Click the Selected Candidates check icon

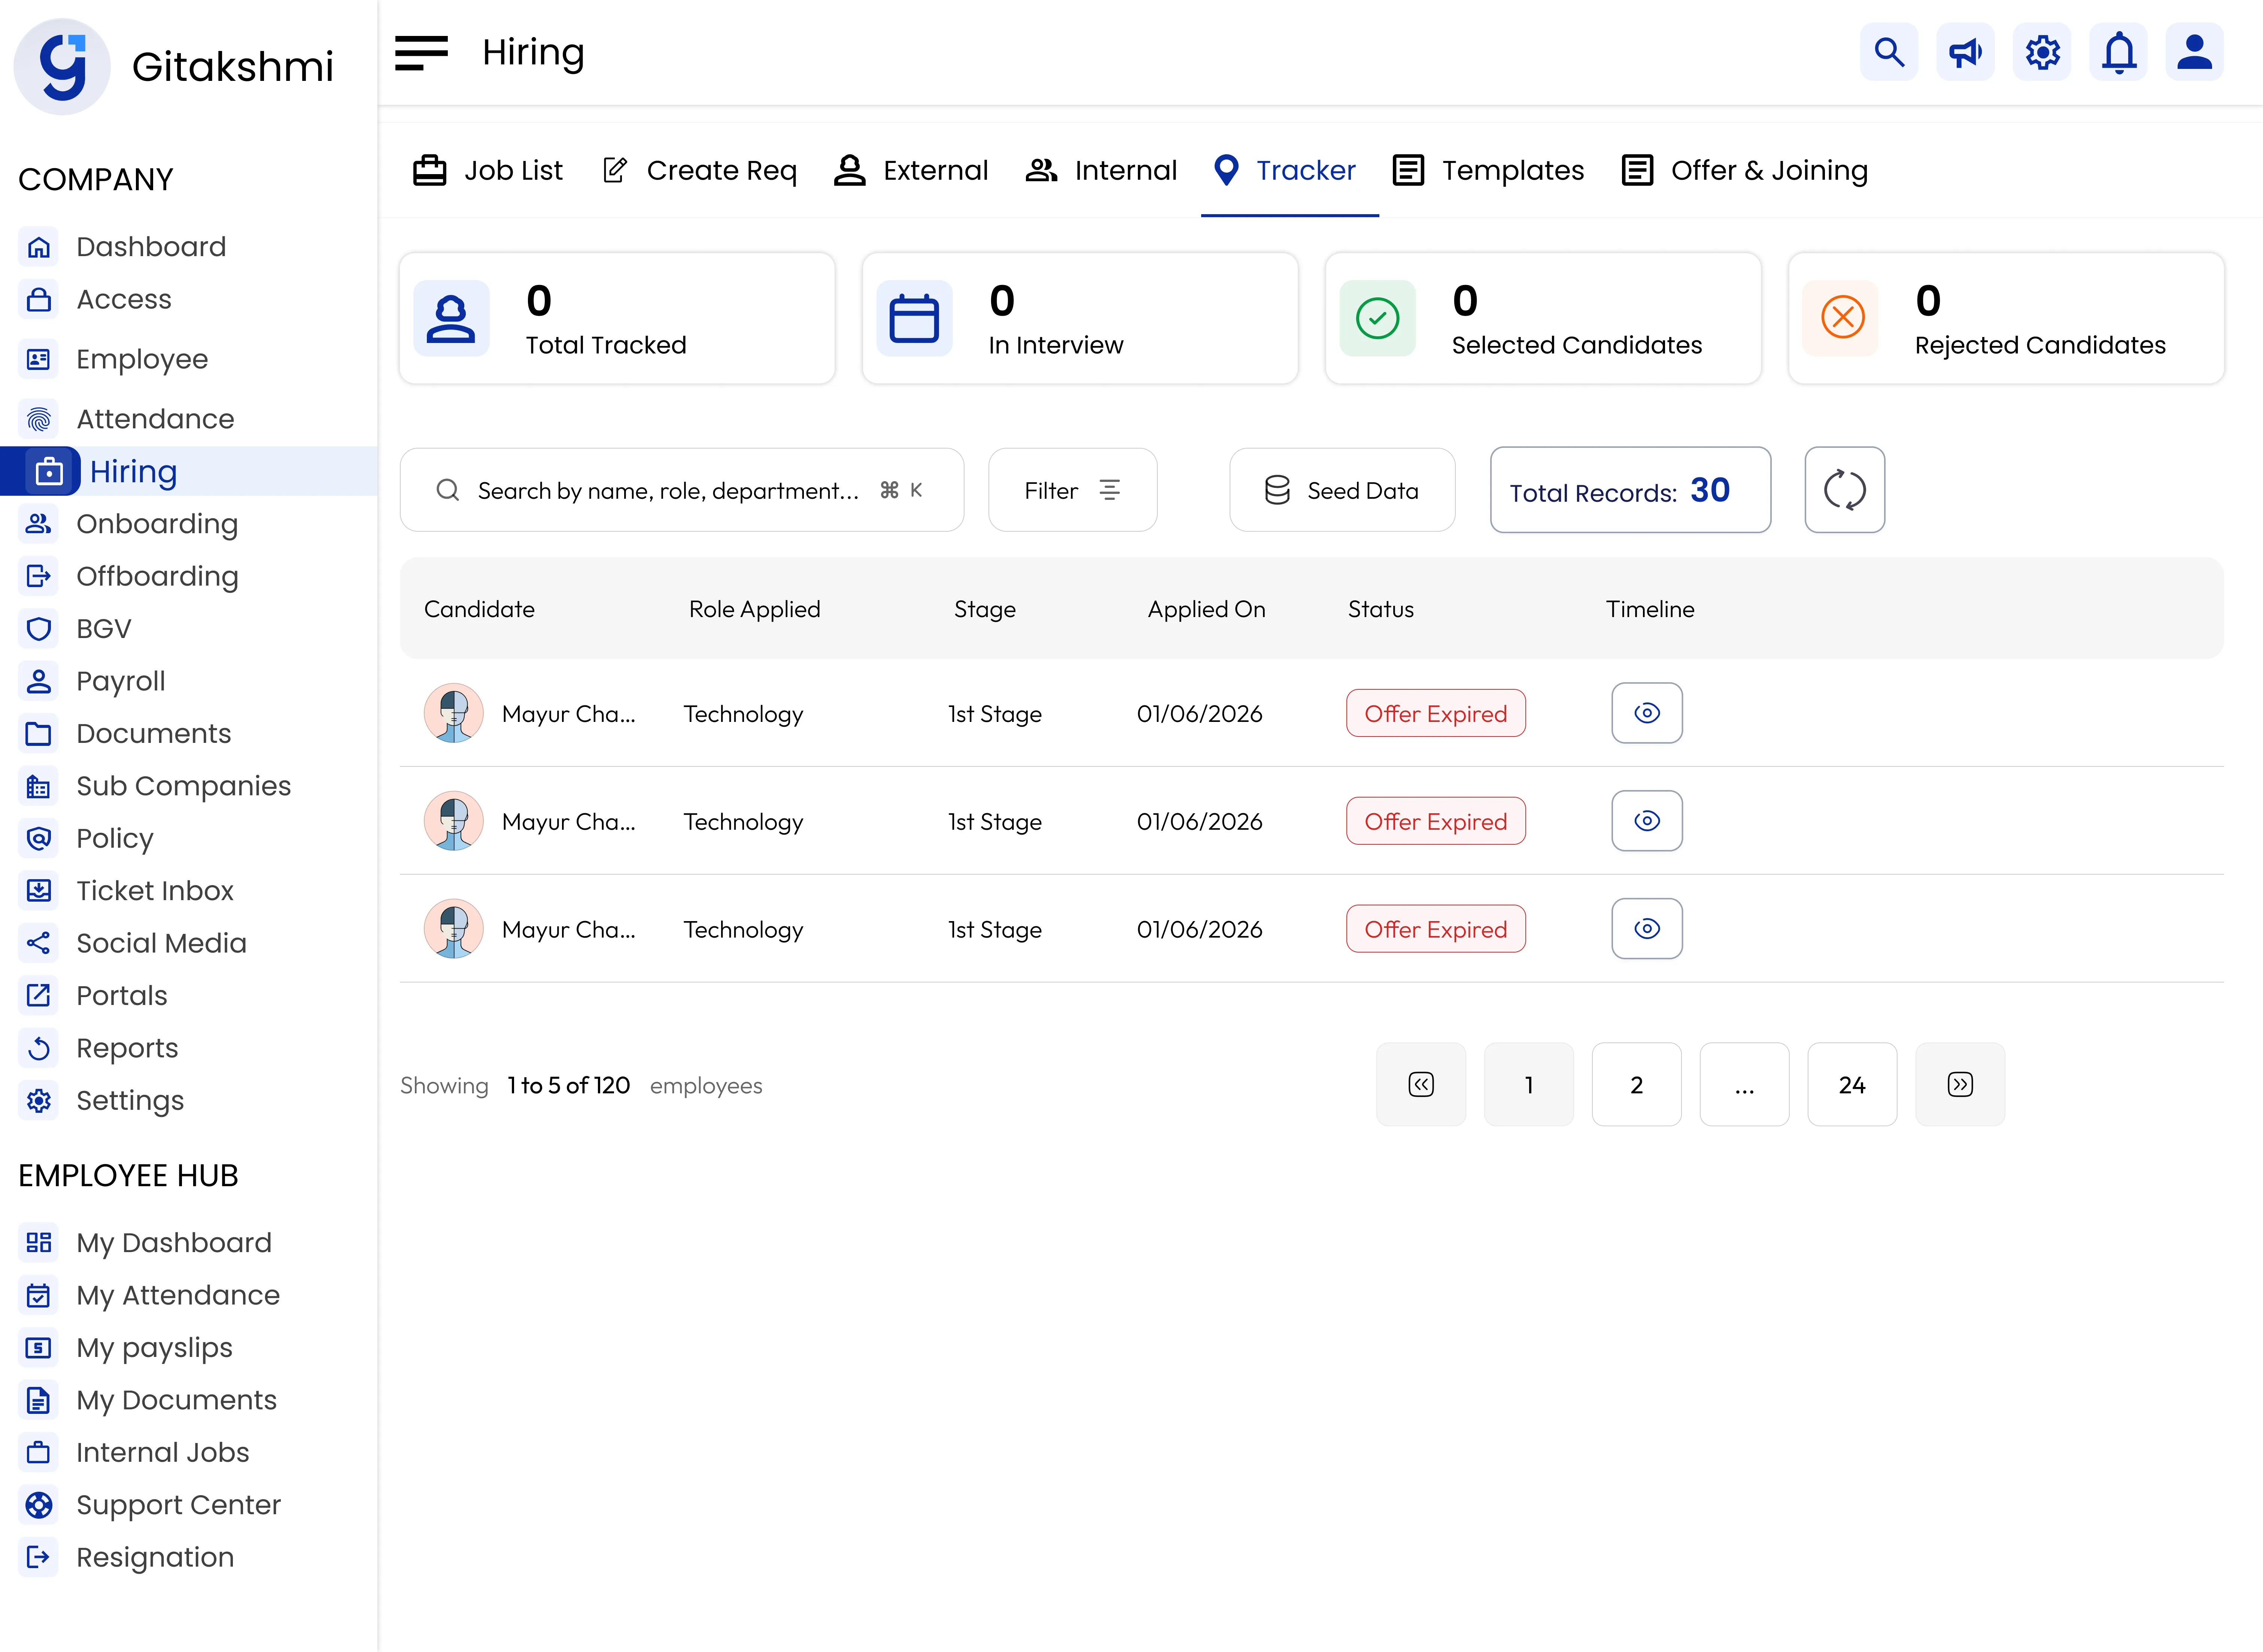[1377, 318]
